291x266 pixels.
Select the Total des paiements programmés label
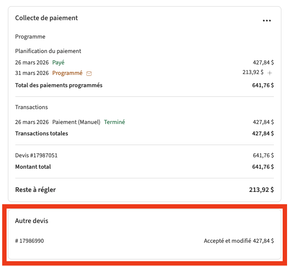(x=59, y=85)
